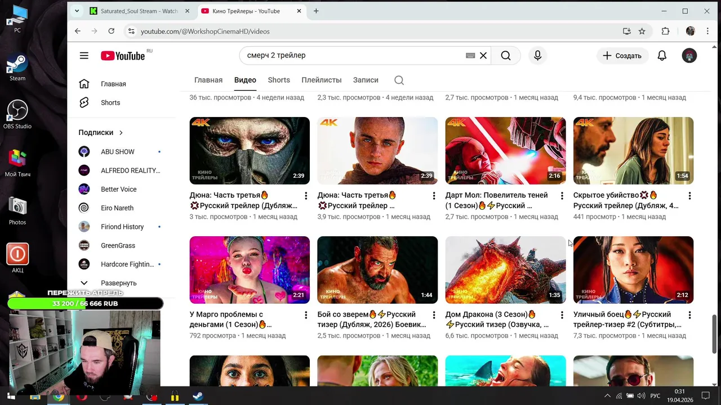Open the АКЦ desktop shortcut
The width and height of the screenshot is (721, 405).
click(17, 258)
